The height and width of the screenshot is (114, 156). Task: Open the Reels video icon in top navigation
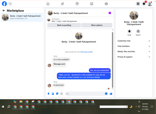point(77,4)
